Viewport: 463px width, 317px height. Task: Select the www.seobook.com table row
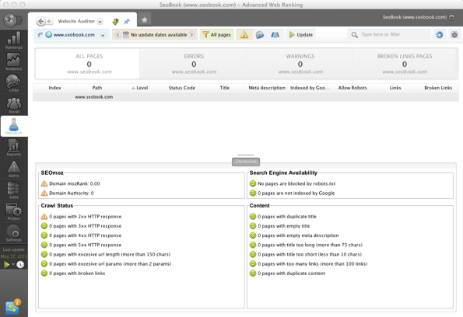246,97
